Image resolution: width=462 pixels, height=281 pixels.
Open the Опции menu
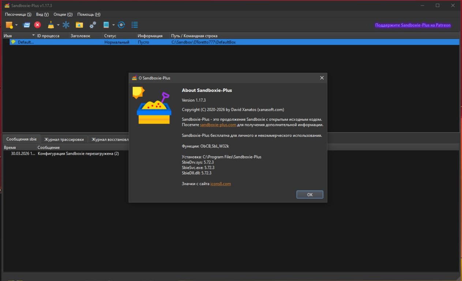click(x=63, y=14)
